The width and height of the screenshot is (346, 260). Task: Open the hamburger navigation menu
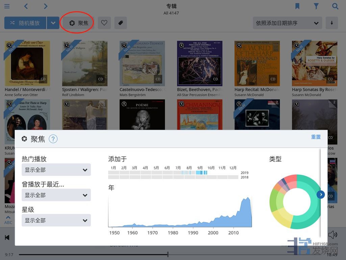coord(7,6)
